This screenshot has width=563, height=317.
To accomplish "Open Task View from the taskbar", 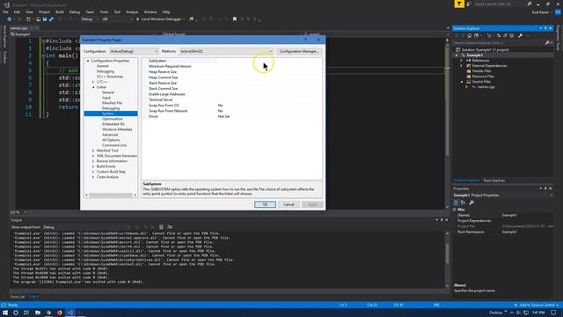I will 26,313.
